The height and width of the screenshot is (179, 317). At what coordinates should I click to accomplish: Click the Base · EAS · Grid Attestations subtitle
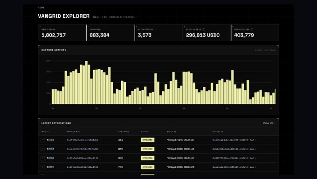click(x=114, y=17)
